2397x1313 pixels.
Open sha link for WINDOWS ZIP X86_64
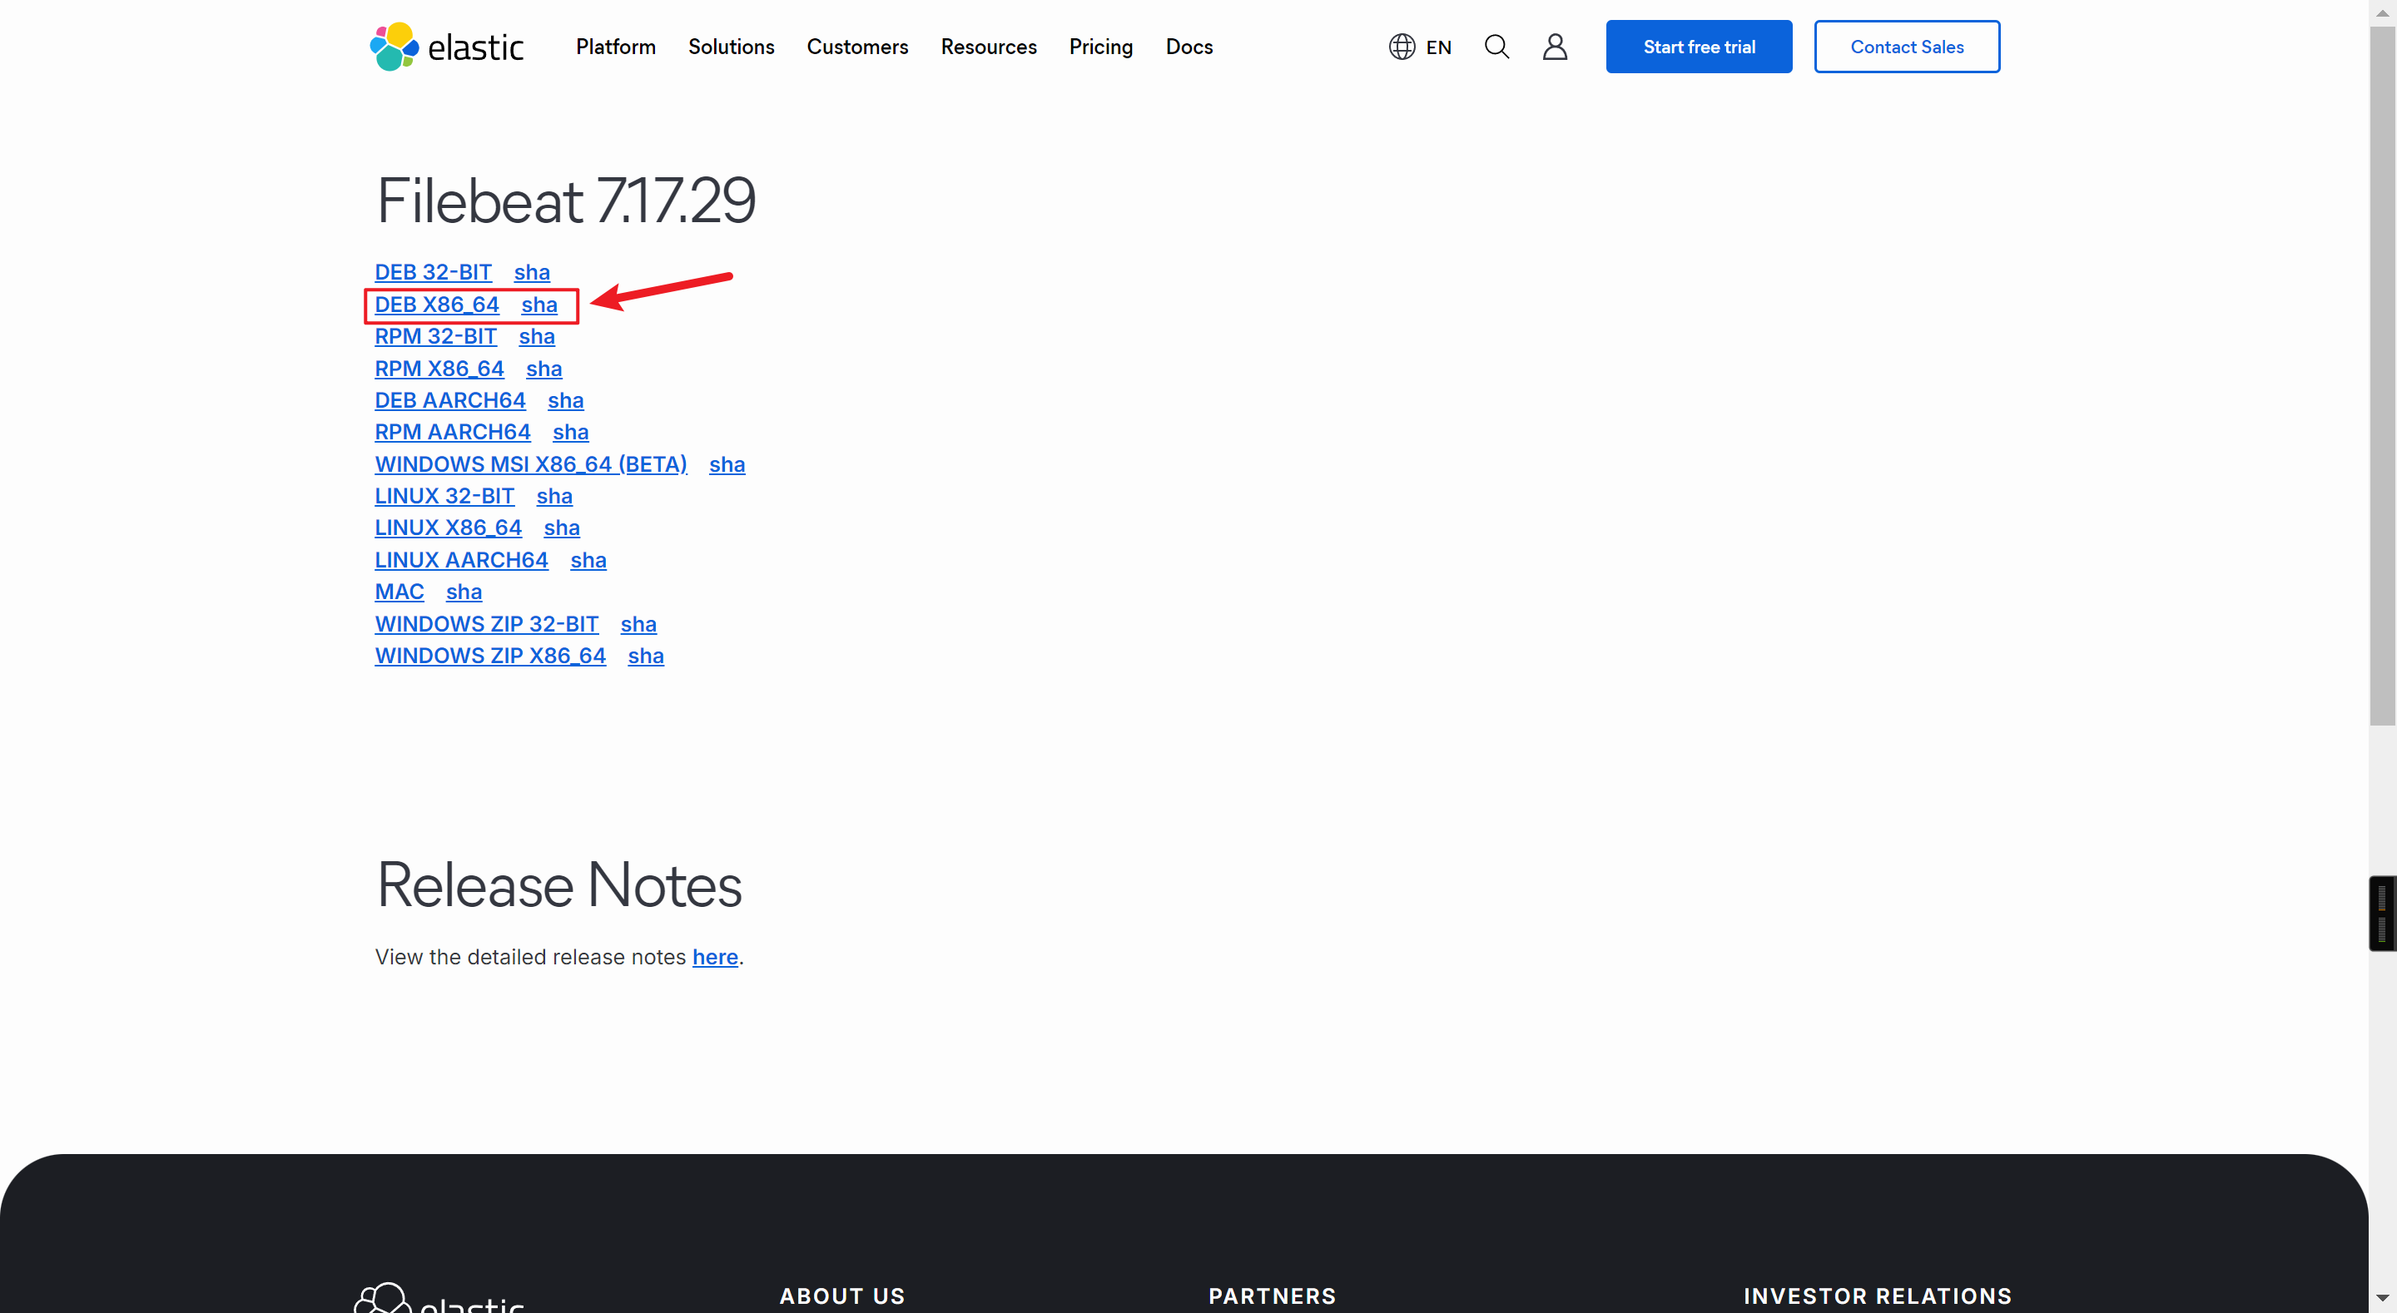click(647, 657)
